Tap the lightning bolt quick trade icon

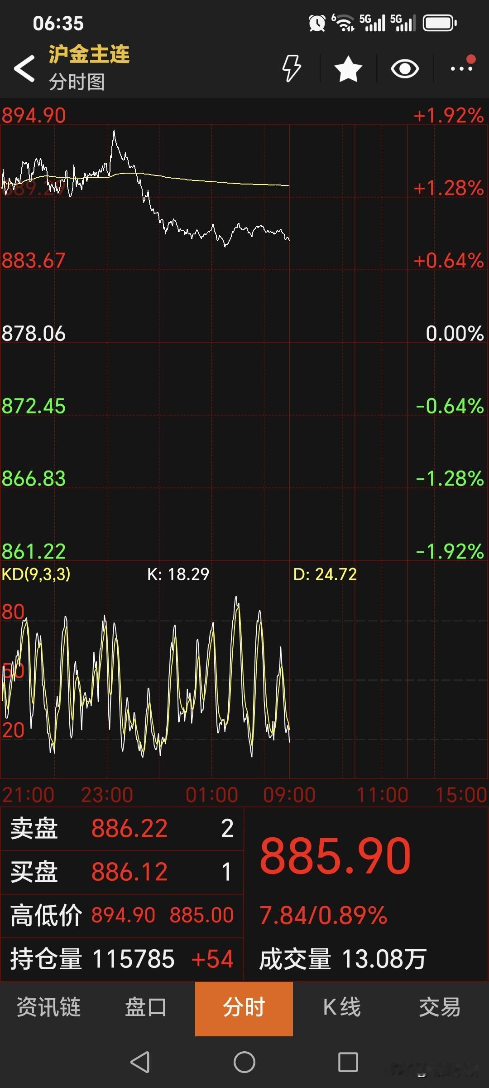click(291, 68)
